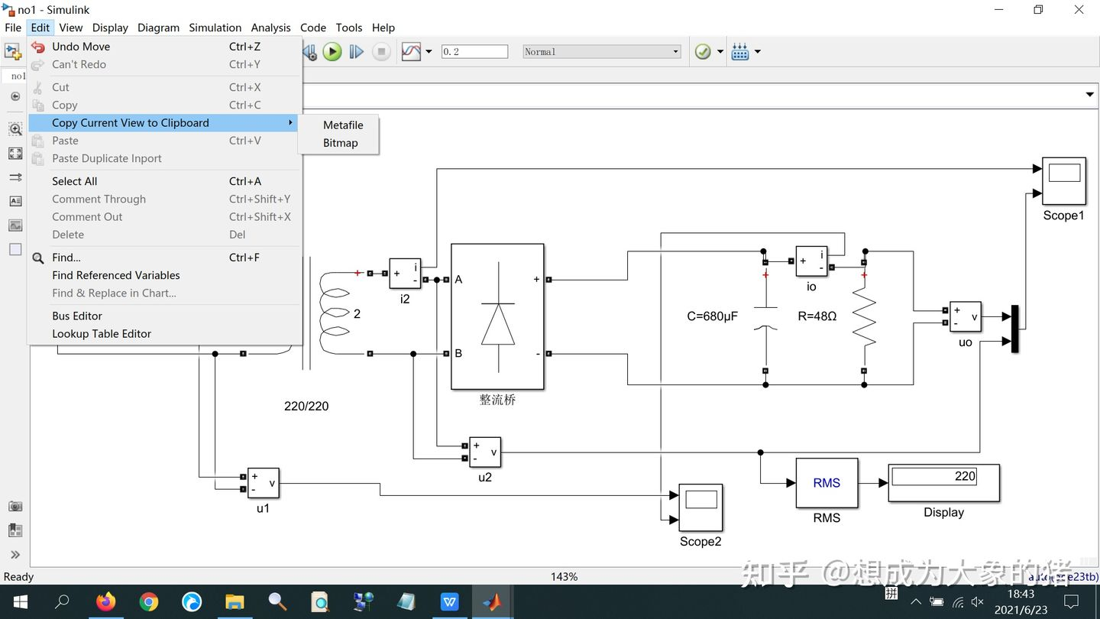Toggle mute in the system tray
Image resolution: width=1100 pixels, height=619 pixels.
tap(978, 602)
